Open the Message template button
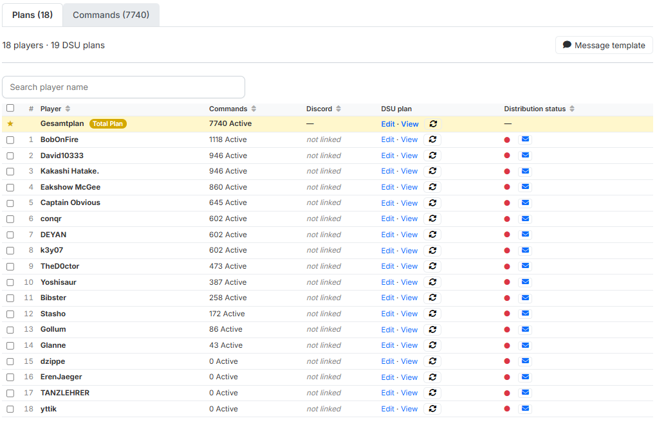This screenshot has height=423, width=657. pyautogui.click(x=604, y=45)
